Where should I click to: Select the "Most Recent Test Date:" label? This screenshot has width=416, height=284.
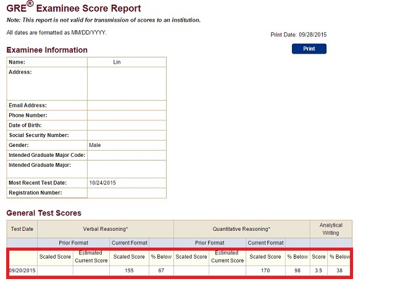coord(38,183)
